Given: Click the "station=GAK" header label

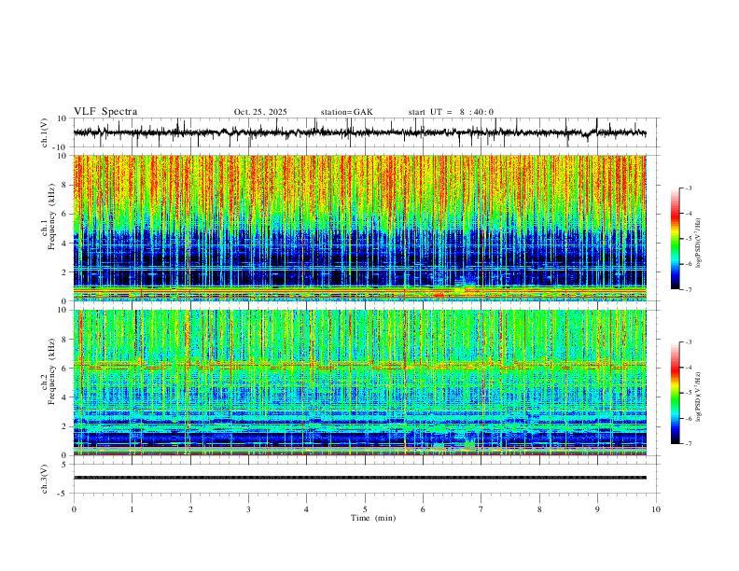Looking at the screenshot, I should 346,112.
